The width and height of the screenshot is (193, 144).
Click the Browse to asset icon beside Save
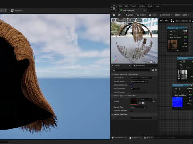point(119,15)
